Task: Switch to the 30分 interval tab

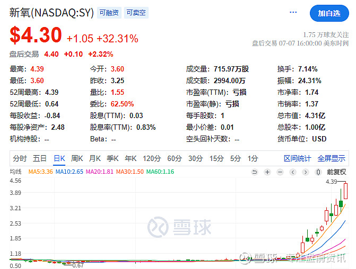Action: (195, 158)
